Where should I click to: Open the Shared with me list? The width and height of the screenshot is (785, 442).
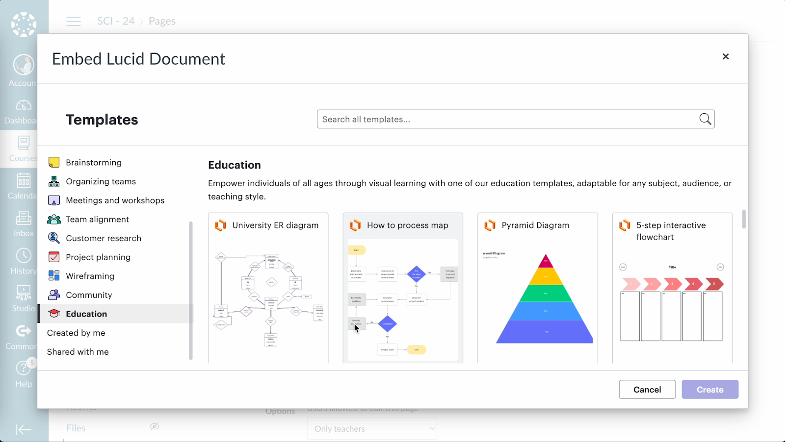point(78,352)
